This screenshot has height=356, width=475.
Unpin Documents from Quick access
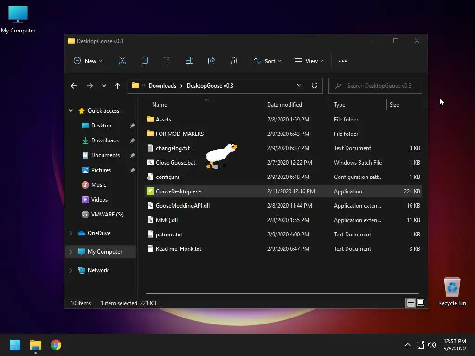click(x=132, y=155)
